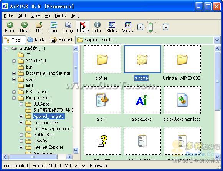Expand the Documents and Settings folder

pyautogui.click(x=14, y=73)
